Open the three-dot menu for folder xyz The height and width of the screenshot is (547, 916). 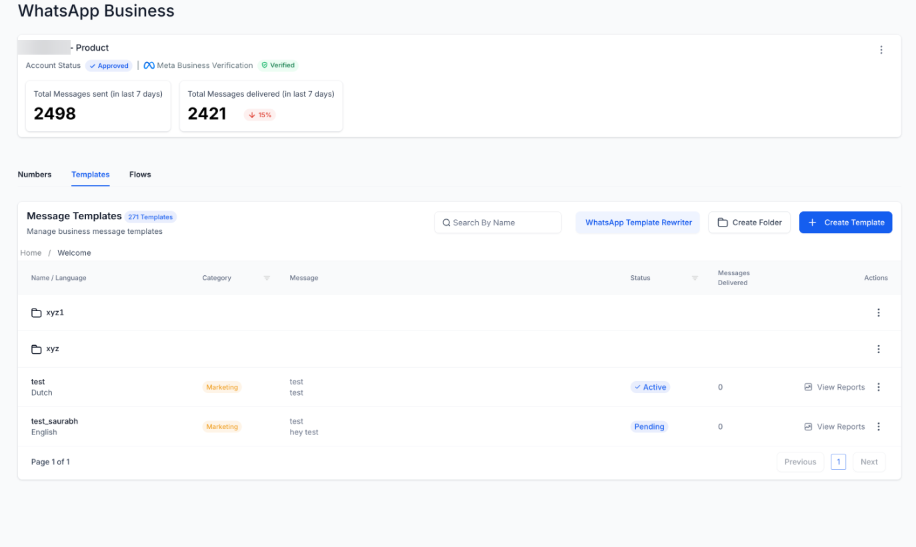point(878,349)
